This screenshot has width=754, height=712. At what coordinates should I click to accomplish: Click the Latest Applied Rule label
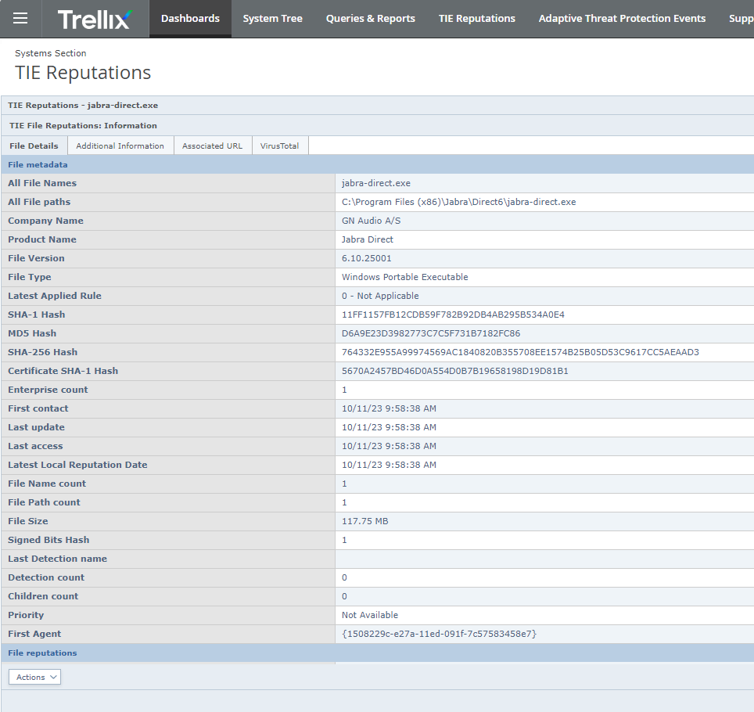coord(55,296)
